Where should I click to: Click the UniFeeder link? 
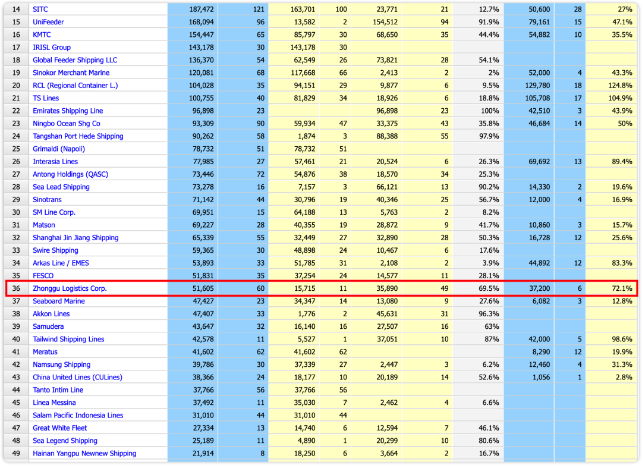(48, 22)
